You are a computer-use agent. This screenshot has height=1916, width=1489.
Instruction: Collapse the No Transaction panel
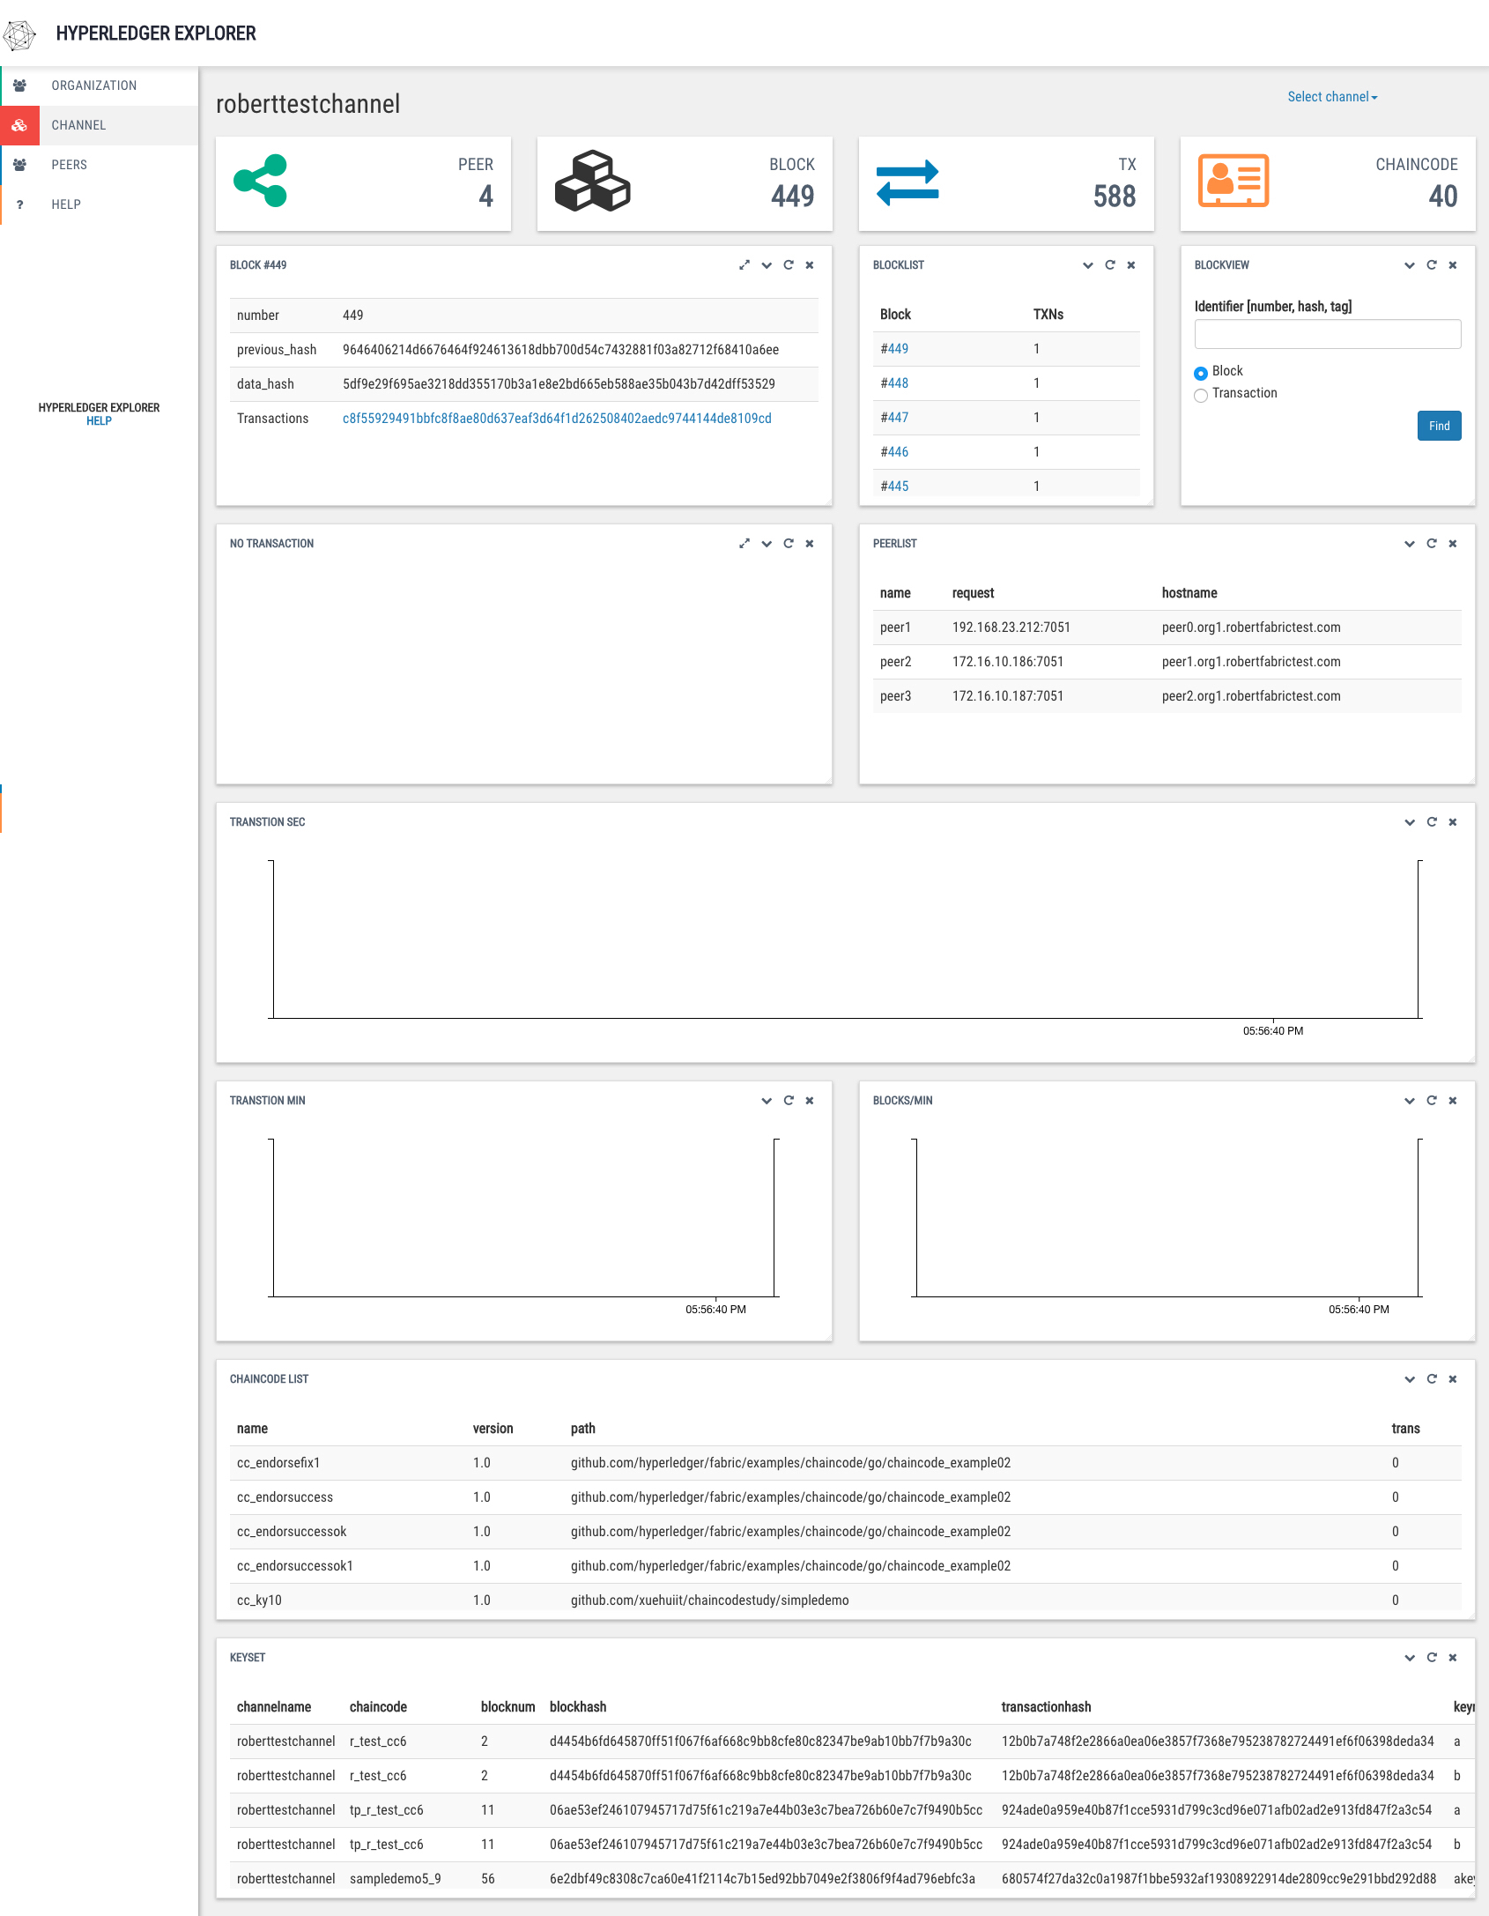[x=767, y=544]
